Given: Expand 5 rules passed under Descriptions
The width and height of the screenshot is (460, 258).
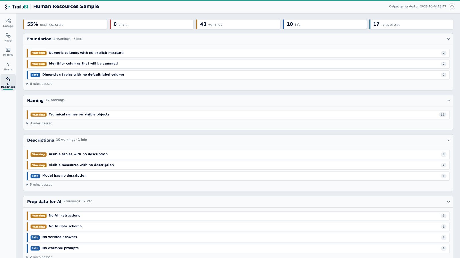Looking at the screenshot, I should coord(40,185).
